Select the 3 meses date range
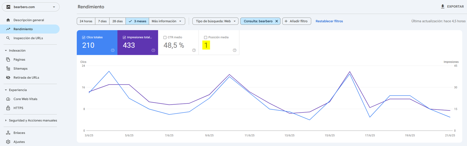 click(137, 21)
